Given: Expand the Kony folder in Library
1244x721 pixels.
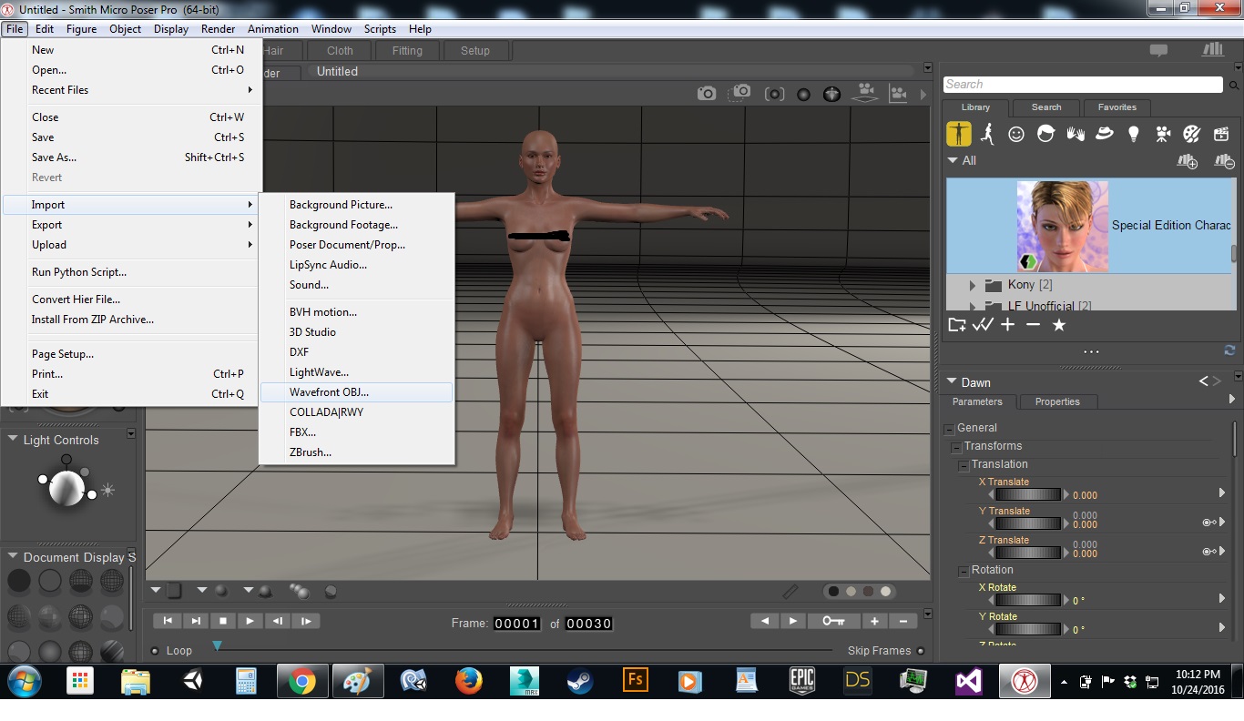Looking at the screenshot, I should click(973, 285).
